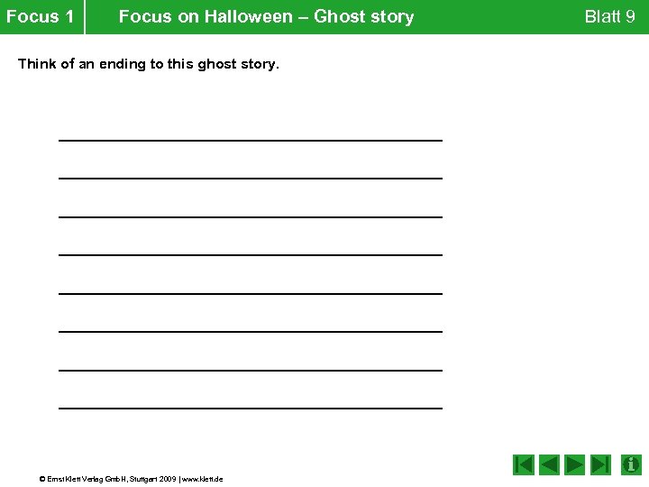Click the last blank writing line
The height and width of the screenshot is (487, 649).
pos(251,407)
